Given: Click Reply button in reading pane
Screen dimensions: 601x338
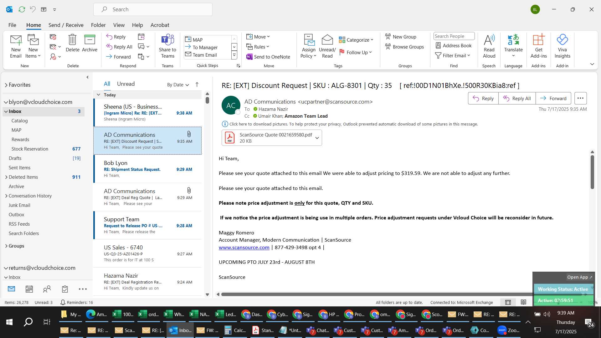Looking at the screenshot, I should [x=483, y=98].
